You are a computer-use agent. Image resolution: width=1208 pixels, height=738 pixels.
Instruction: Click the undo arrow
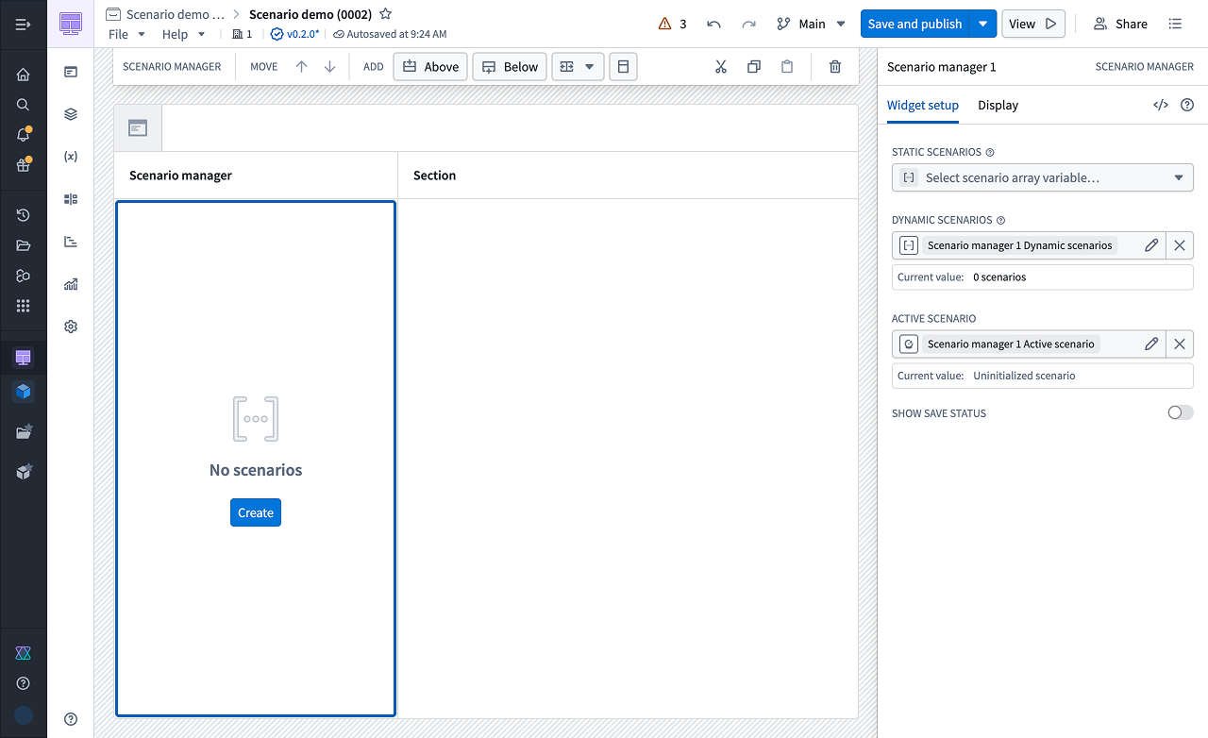coord(713,24)
